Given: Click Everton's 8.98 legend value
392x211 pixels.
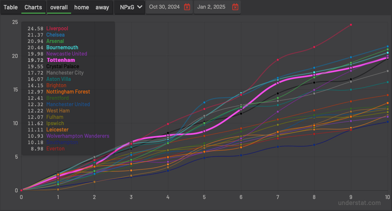Looking at the screenshot, I should (37, 149).
